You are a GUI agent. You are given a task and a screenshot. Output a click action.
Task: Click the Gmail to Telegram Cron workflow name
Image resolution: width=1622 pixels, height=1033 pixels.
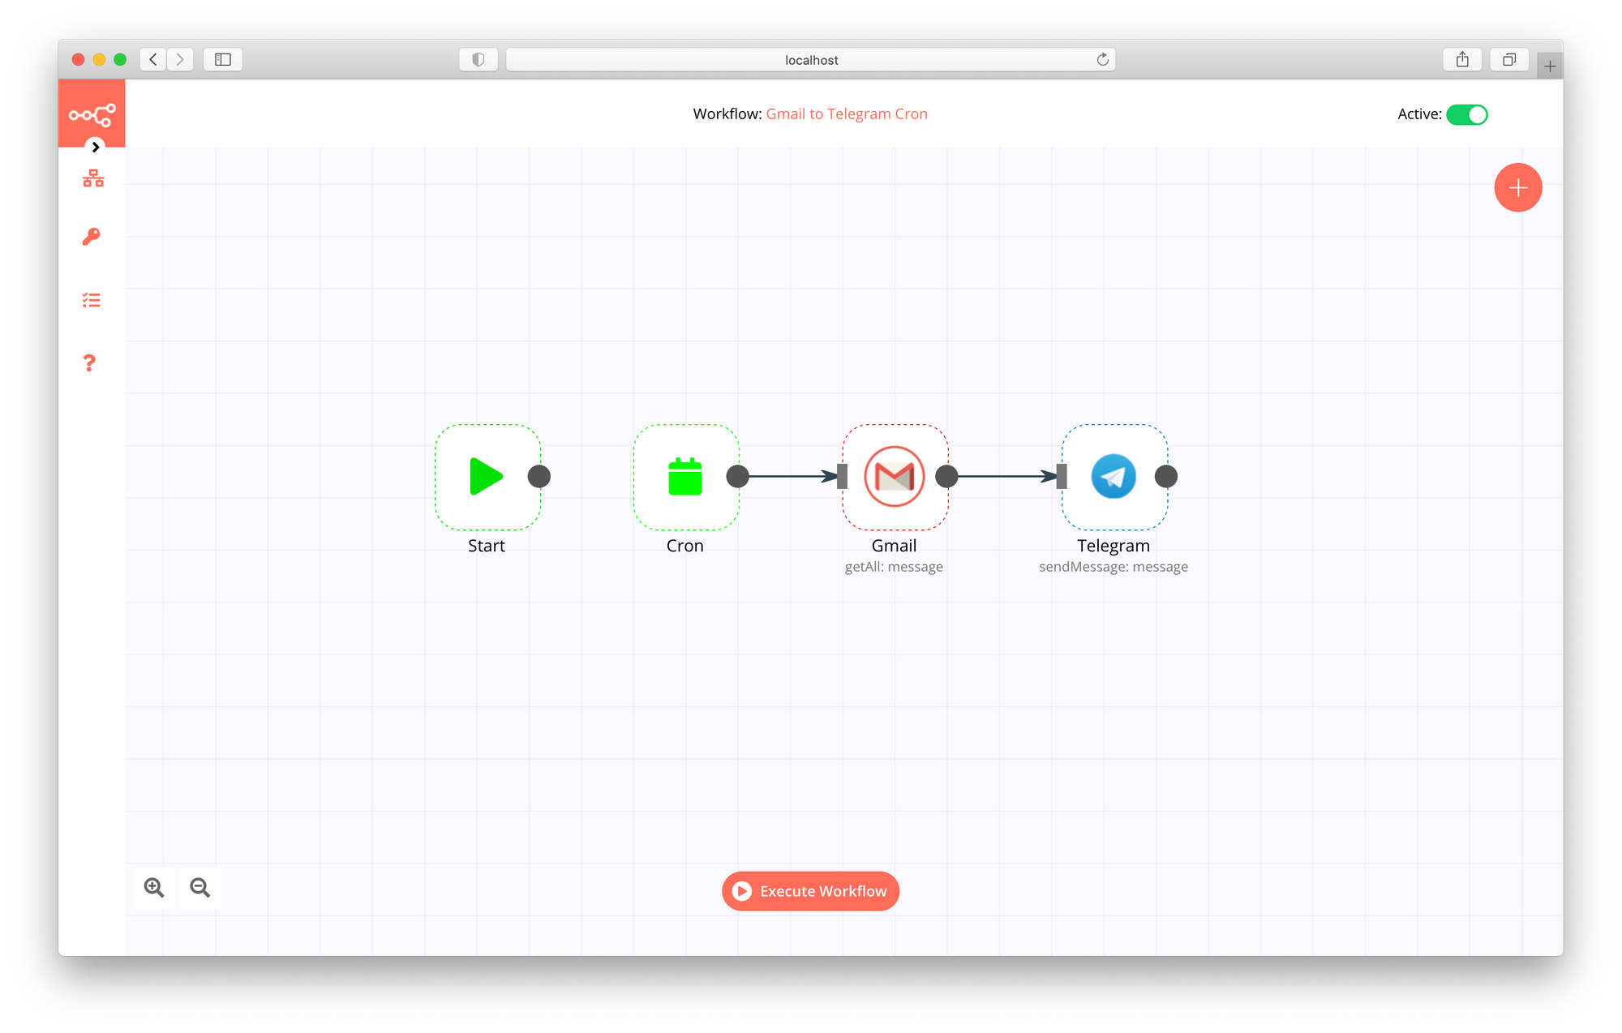tap(846, 114)
